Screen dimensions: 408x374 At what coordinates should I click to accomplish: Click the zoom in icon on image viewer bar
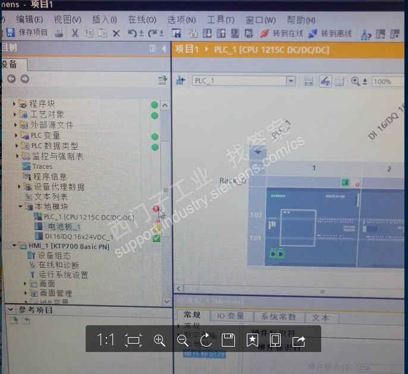click(x=159, y=340)
